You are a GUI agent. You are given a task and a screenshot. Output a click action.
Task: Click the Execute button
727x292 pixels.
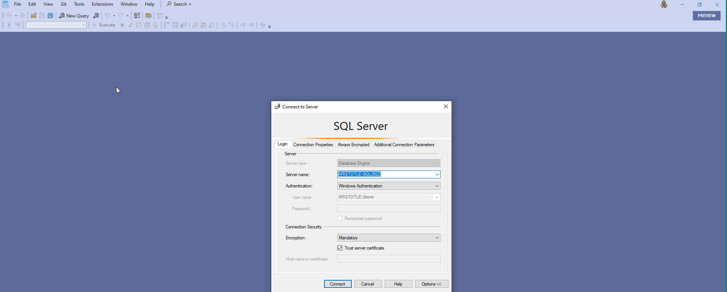[104, 25]
